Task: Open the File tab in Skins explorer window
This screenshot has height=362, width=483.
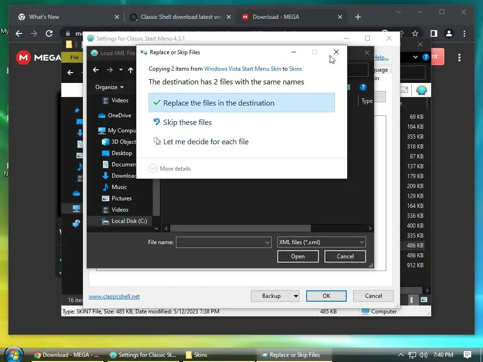Action: click(x=74, y=58)
